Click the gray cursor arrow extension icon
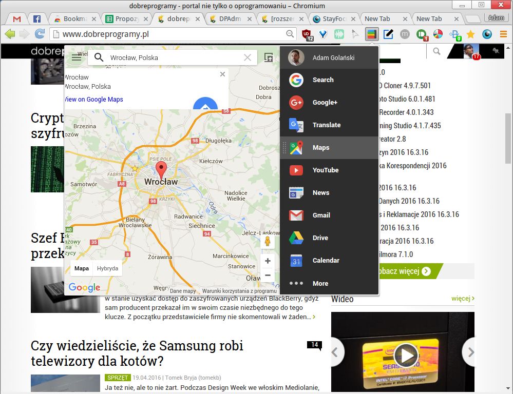513x394 pixels. 355,34
